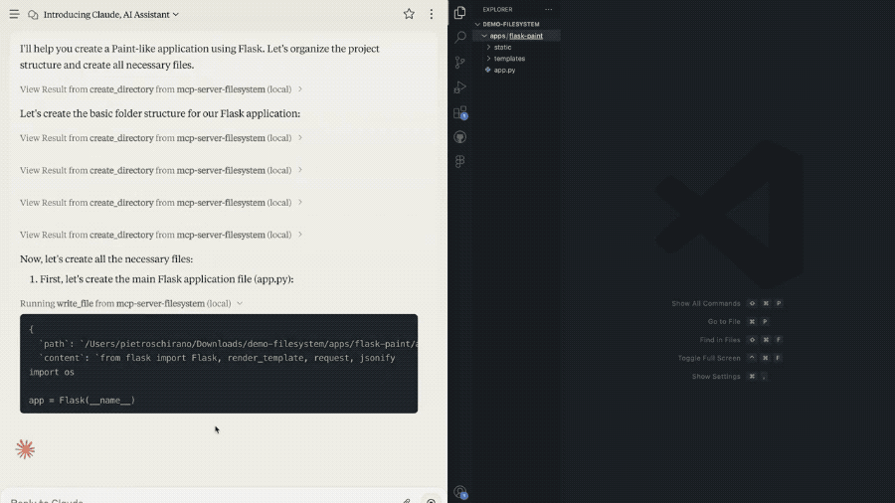This screenshot has height=503, width=895.
Task: Expand the fourth create_directory result
Action: [x=161, y=203]
